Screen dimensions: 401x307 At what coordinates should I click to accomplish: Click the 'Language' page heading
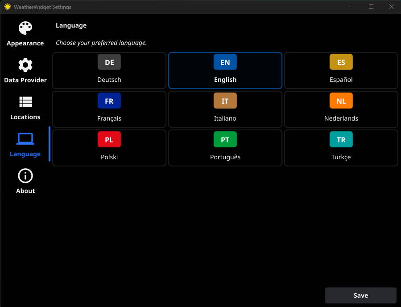tap(71, 25)
